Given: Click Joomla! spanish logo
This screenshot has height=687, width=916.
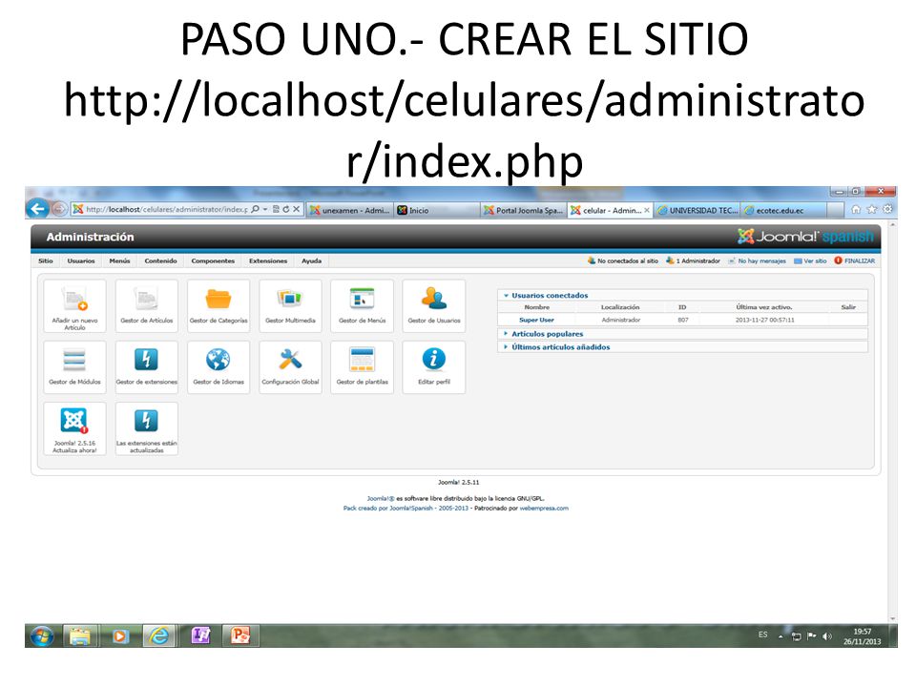Looking at the screenshot, I should [805, 237].
